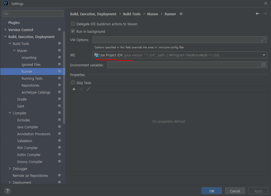Click project-scope icon beside Gradle
The width and height of the screenshot is (271, 196).
[x=59, y=99]
